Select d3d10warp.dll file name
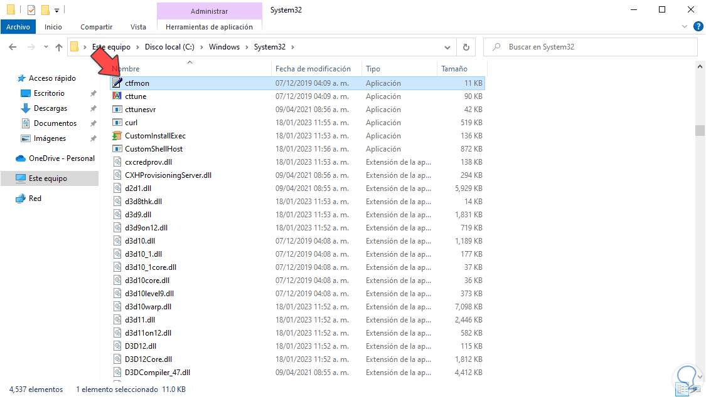The width and height of the screenshot is (706, 397). (148, 307)
